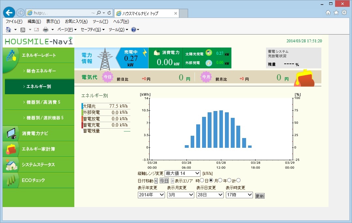The image size is (352, 223).
Task: Click the browser forward arrow
Action: 21,13
